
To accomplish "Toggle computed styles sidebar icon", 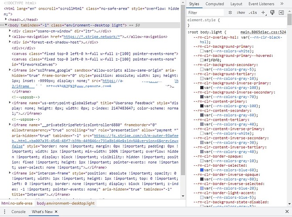I will (281, 13).
